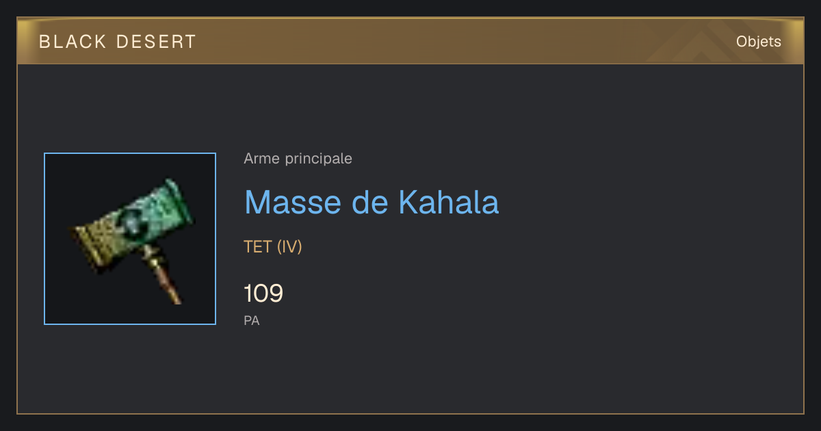
Task: Click the word Masse in the title
Action: pyautogui.click(x=293, y=202)
